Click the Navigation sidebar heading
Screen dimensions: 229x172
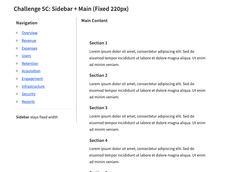coord(27,23)
